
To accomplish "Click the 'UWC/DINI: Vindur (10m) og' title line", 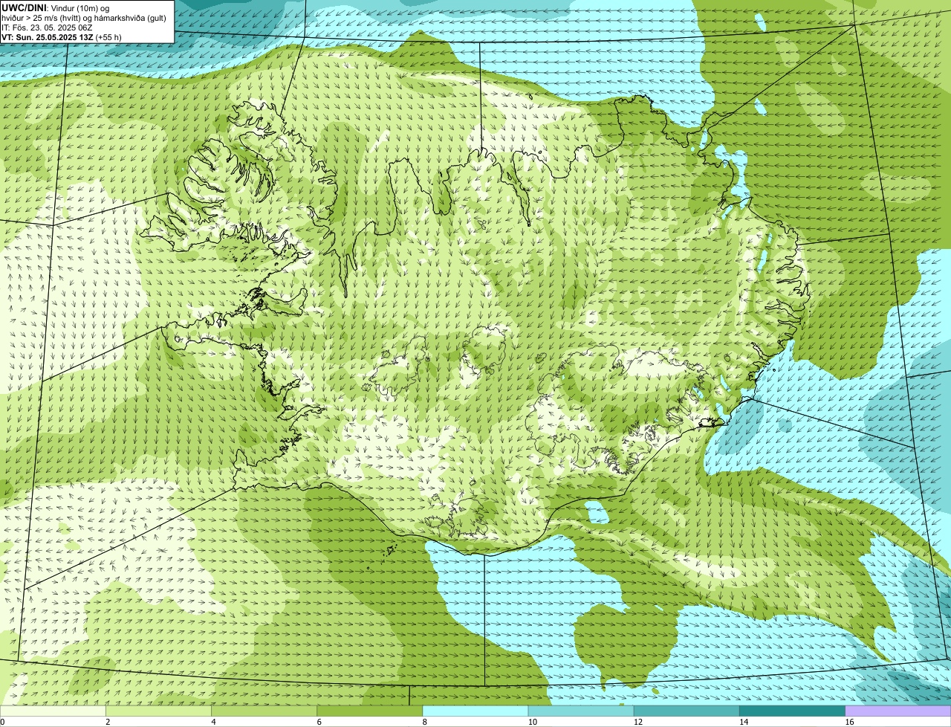I will pos(56,7).
